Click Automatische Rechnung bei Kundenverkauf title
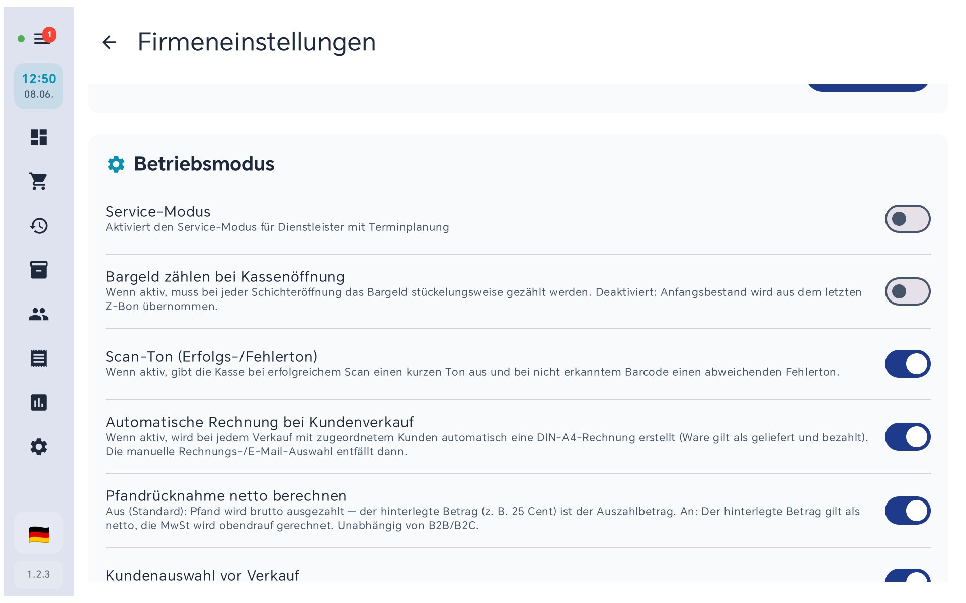The width and height of the screenshot is (966, 603). pos(260,422)
